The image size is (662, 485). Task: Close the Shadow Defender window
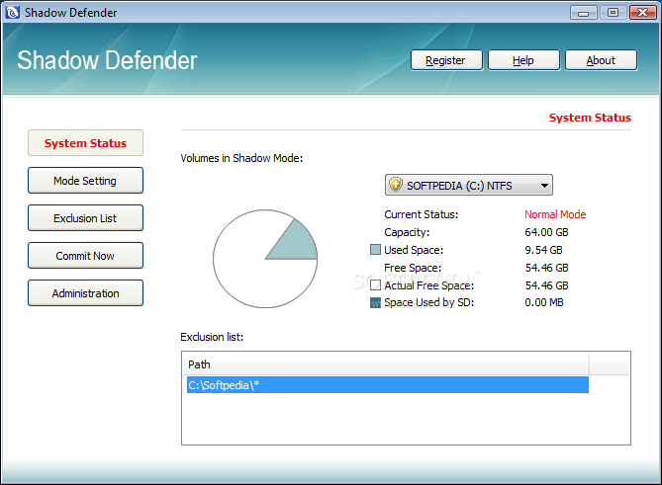click(x=642, y=13)
